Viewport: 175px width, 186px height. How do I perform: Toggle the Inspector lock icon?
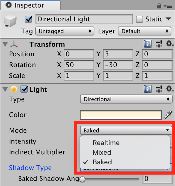coord(159,6)
